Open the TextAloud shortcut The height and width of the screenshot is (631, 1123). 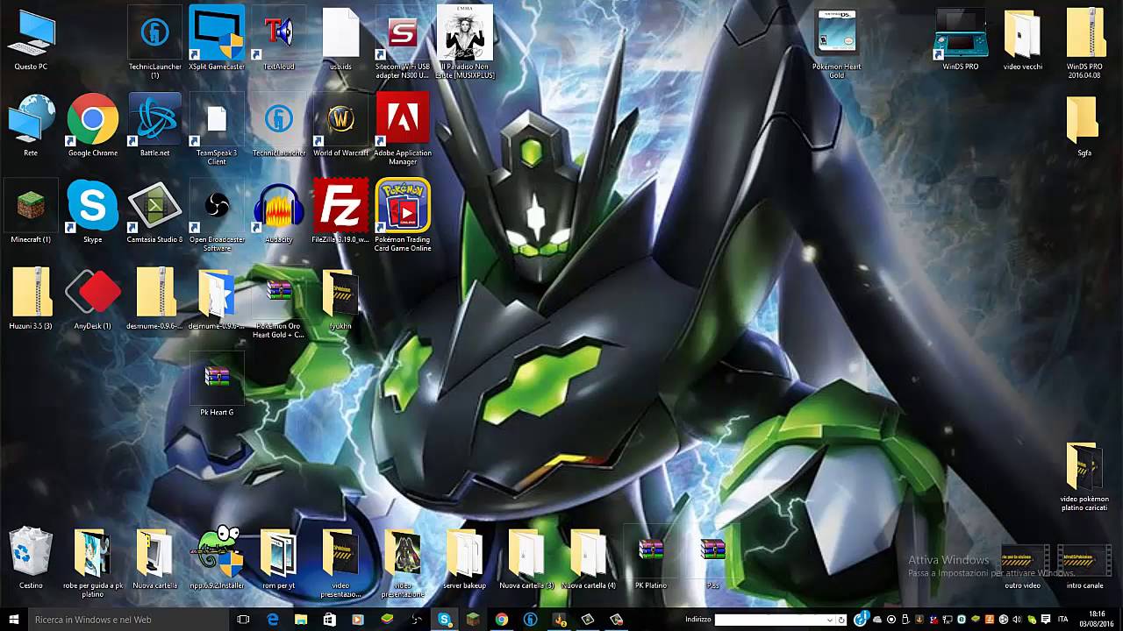279,39
